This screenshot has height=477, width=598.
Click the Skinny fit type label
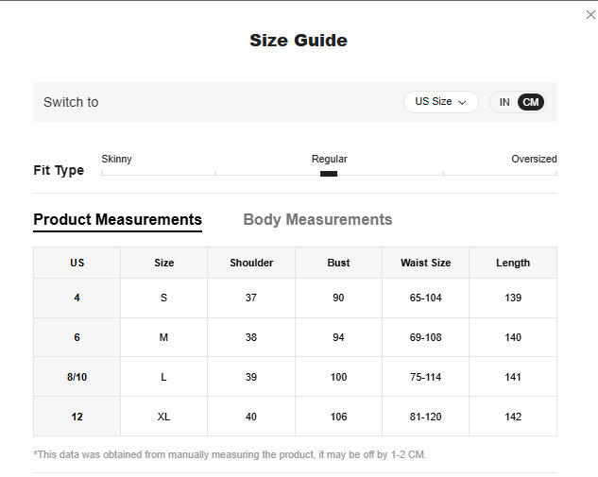(x=117, y=159)
